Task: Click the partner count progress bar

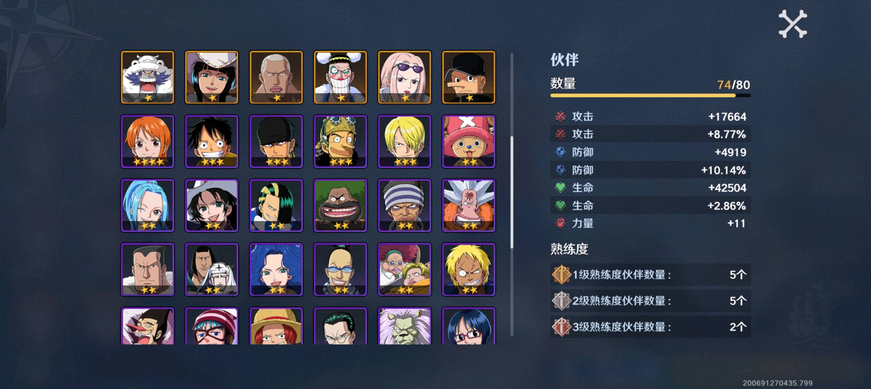Action: coord(650,95)
